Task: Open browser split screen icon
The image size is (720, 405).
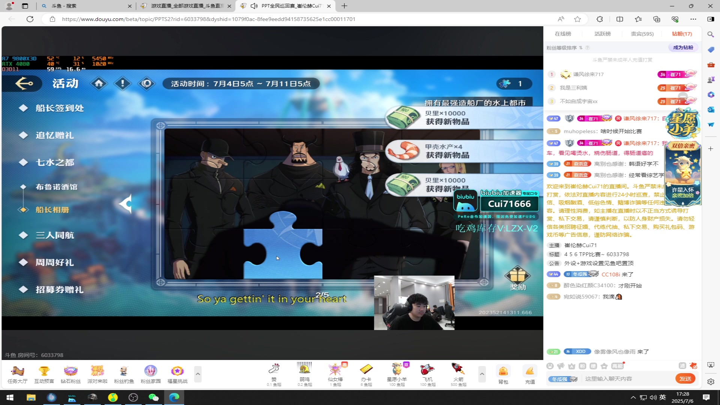Action: pos(619,19)
